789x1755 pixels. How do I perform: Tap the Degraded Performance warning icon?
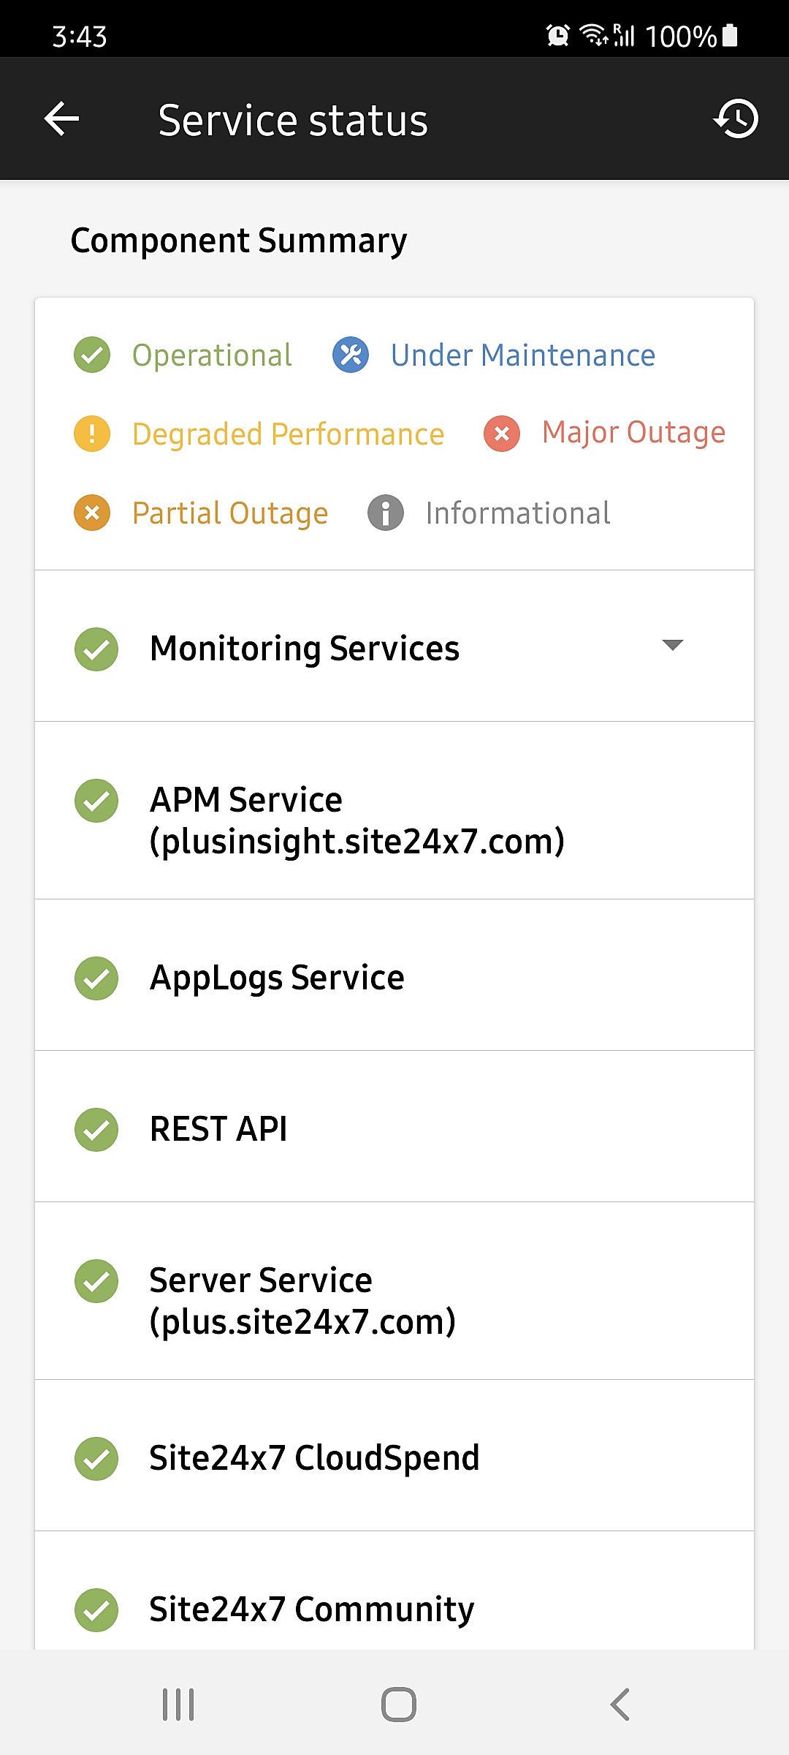click(92, 434)
